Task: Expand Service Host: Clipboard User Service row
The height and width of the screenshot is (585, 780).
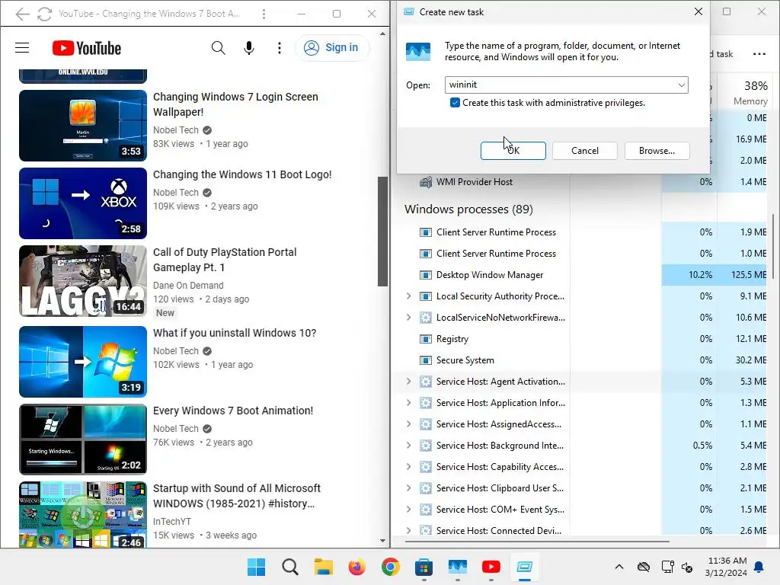Action: tap(408, 488)
